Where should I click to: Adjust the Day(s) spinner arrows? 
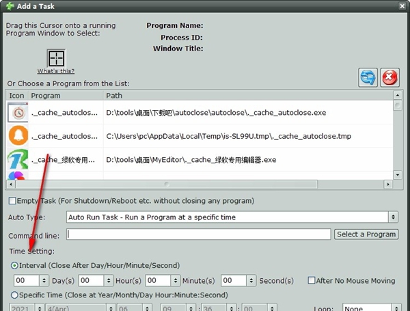(44, 281)
